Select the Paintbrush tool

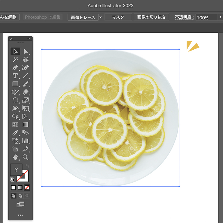pos(26,84)
